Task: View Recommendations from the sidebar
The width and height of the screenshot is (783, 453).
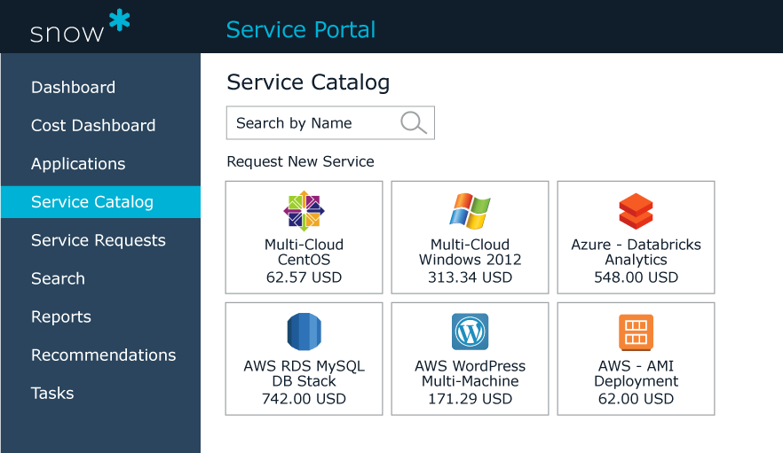Action: point(103,355)
